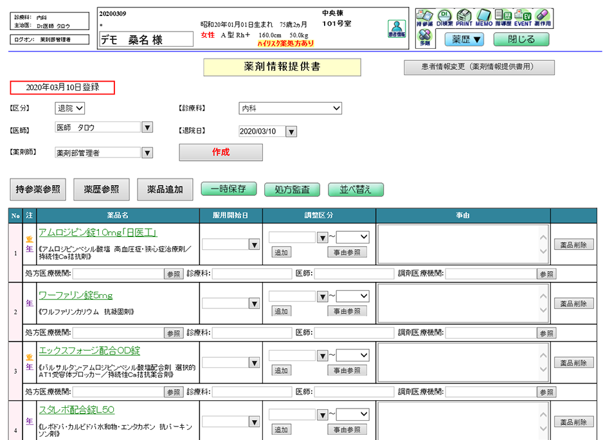This screenshot has height=440, width=605.
Task: Click the 持参薬 toolbar icon
Action: tap(424, 18)
